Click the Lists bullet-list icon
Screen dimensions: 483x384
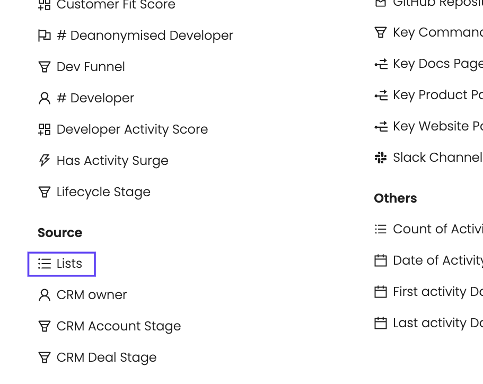pos(45,264)
